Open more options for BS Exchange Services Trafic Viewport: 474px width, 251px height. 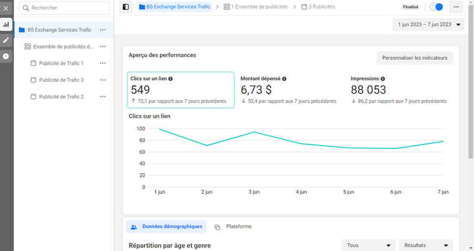click(x=103, y=30)
